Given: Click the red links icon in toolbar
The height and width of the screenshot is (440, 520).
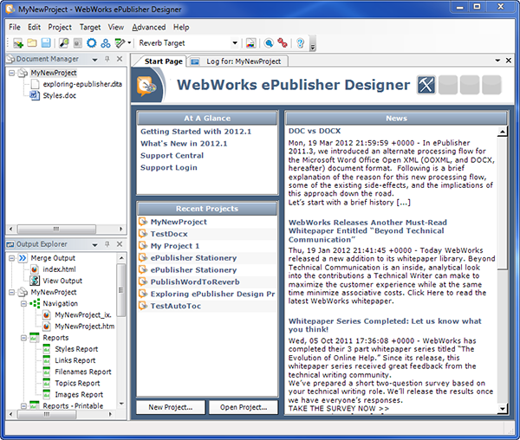Looking at the screenshot, I should 283,43.
